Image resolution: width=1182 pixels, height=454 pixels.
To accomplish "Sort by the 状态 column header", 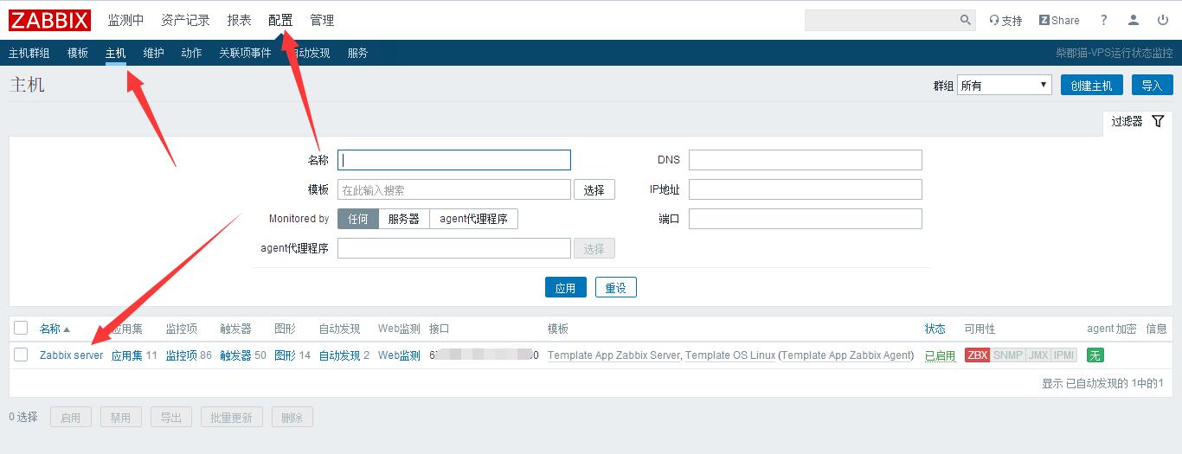I will (935, 329).
